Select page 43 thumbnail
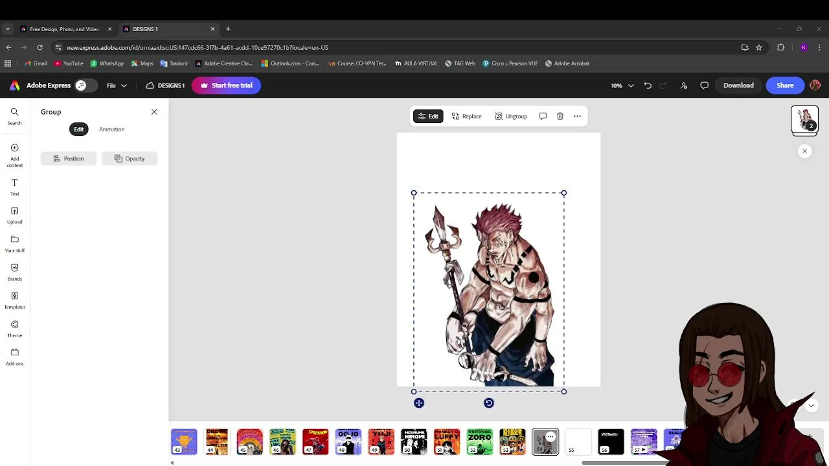This screenshot has height=466, width=829. coord(184,441)
